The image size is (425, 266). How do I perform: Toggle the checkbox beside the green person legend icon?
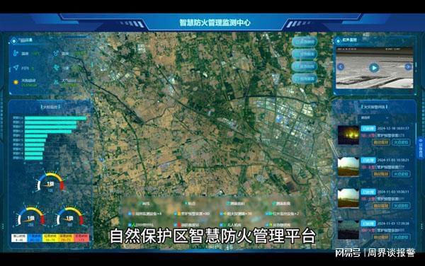[130, 225]
